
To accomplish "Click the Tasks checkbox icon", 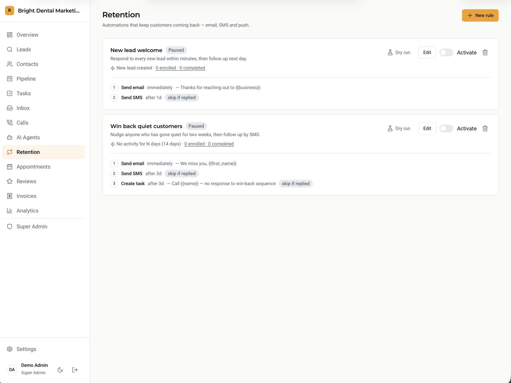I will point(10,93).
